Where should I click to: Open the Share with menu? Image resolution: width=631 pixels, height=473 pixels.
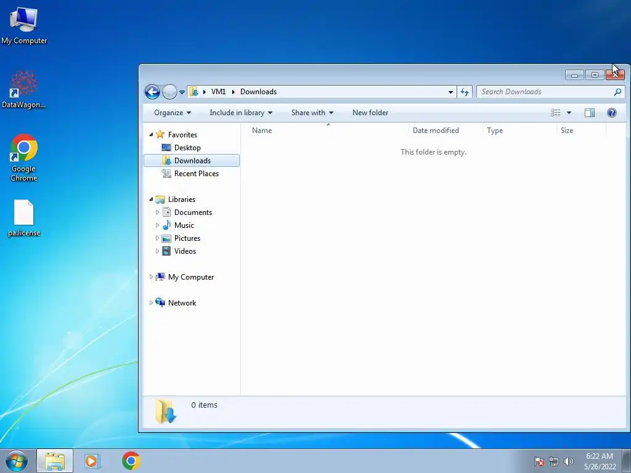click(312, 113)
